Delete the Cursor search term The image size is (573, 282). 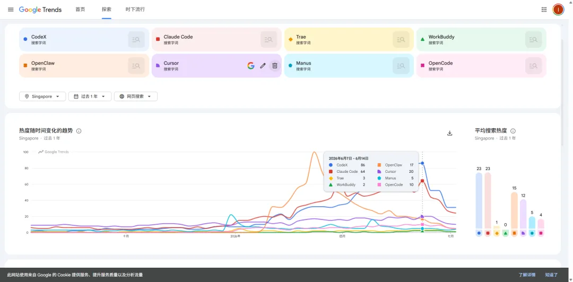coord(275,66)
